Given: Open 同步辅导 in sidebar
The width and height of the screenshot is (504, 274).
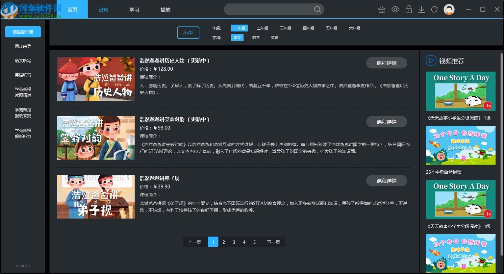Looking at the screenshot, I should click(23, 46).
